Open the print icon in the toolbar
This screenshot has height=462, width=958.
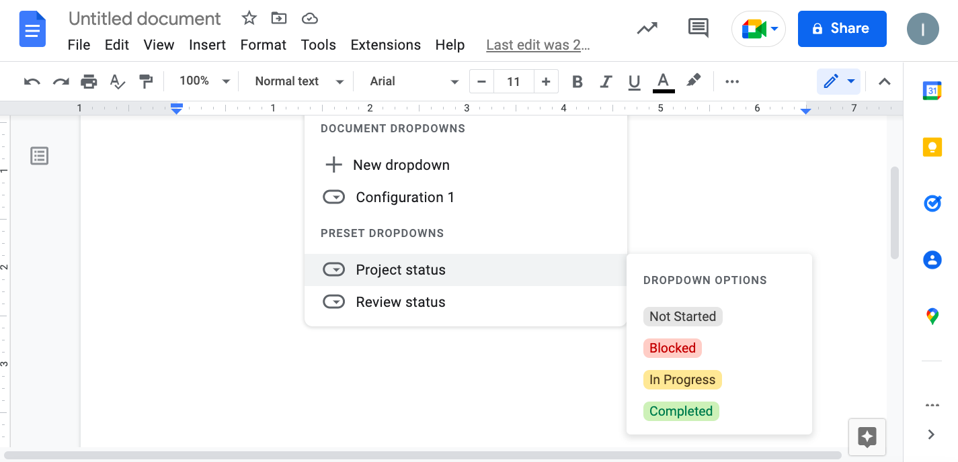89,81
